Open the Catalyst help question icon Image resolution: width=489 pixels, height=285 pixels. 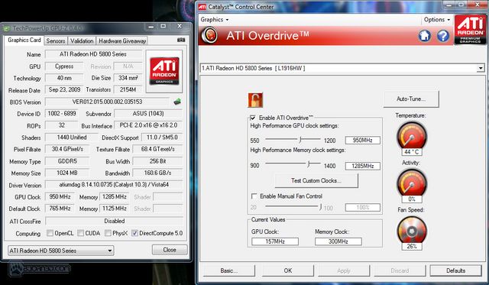pyautogui.click(x=443, y=36)
